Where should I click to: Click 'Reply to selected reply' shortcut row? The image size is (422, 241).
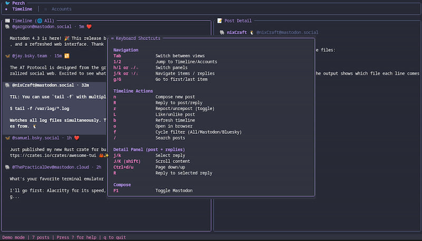162,173
